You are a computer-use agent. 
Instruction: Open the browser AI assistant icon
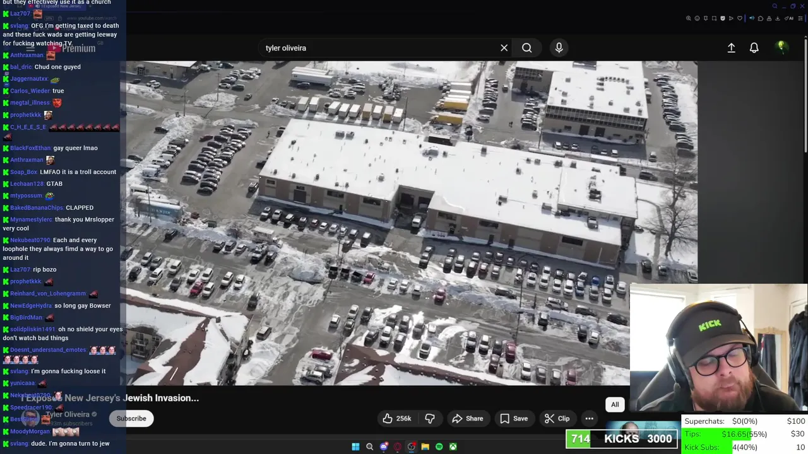[789, 18]
